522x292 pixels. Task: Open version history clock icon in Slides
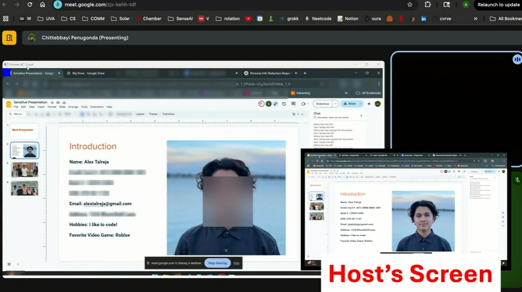pos(284,104)
